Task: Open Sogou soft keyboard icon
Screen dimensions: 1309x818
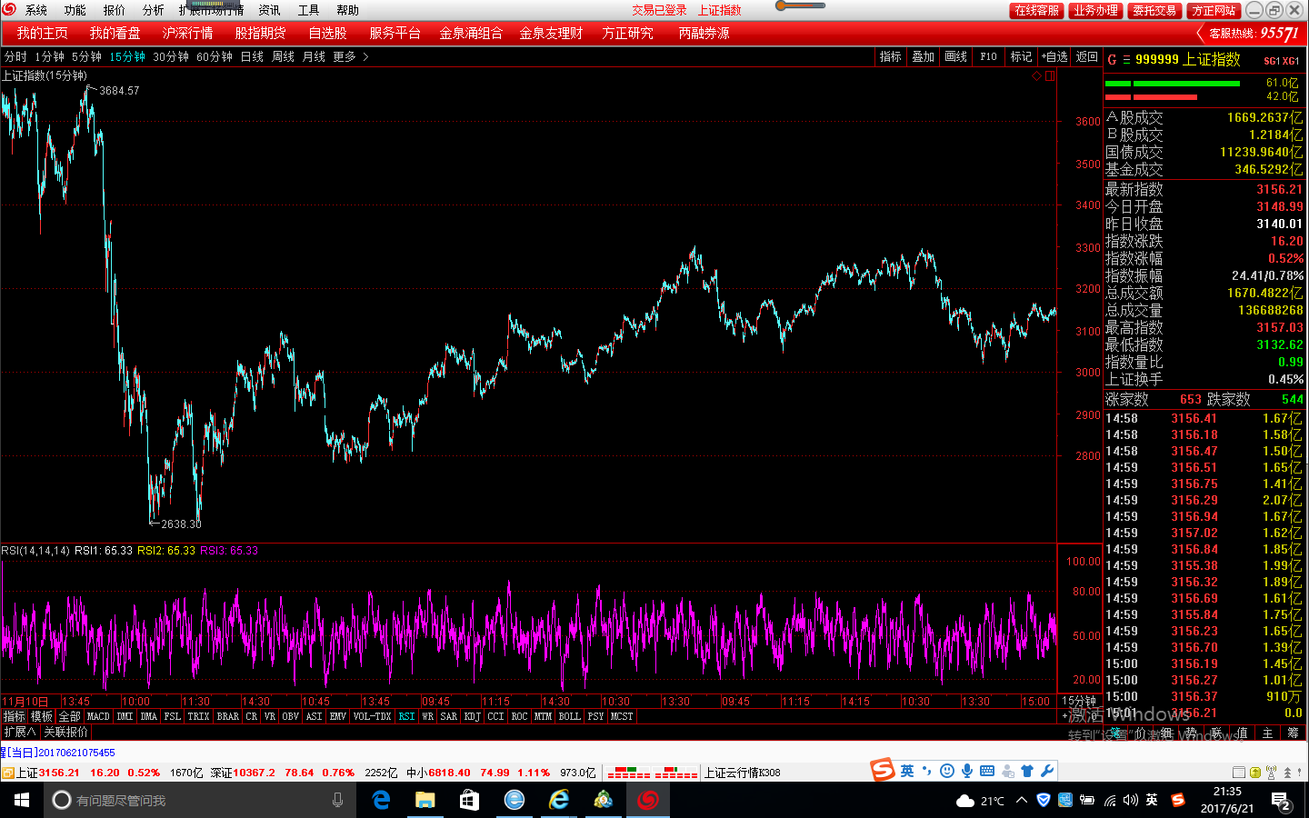Action: coord(987,771)
